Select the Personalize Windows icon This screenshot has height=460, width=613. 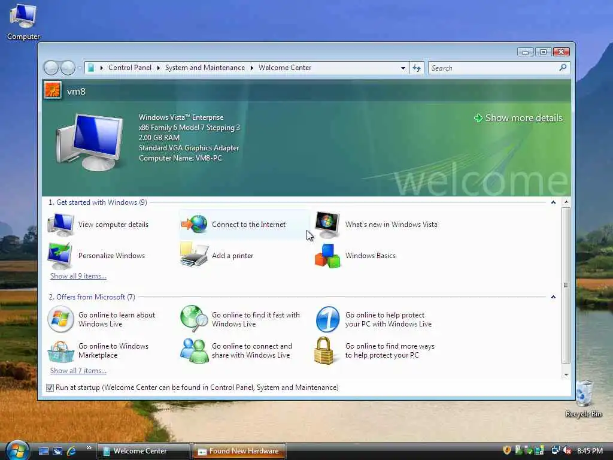(60, 255)
